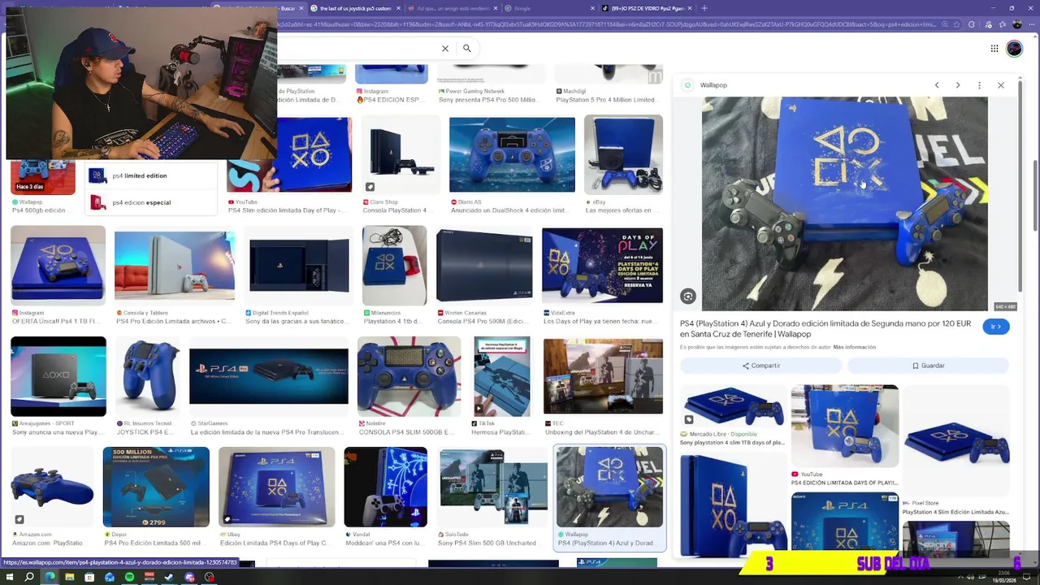This screenshot has height=585, width=1040.
Task: Open the Digital Trends Español result image
Action: [x=299, y=265]
